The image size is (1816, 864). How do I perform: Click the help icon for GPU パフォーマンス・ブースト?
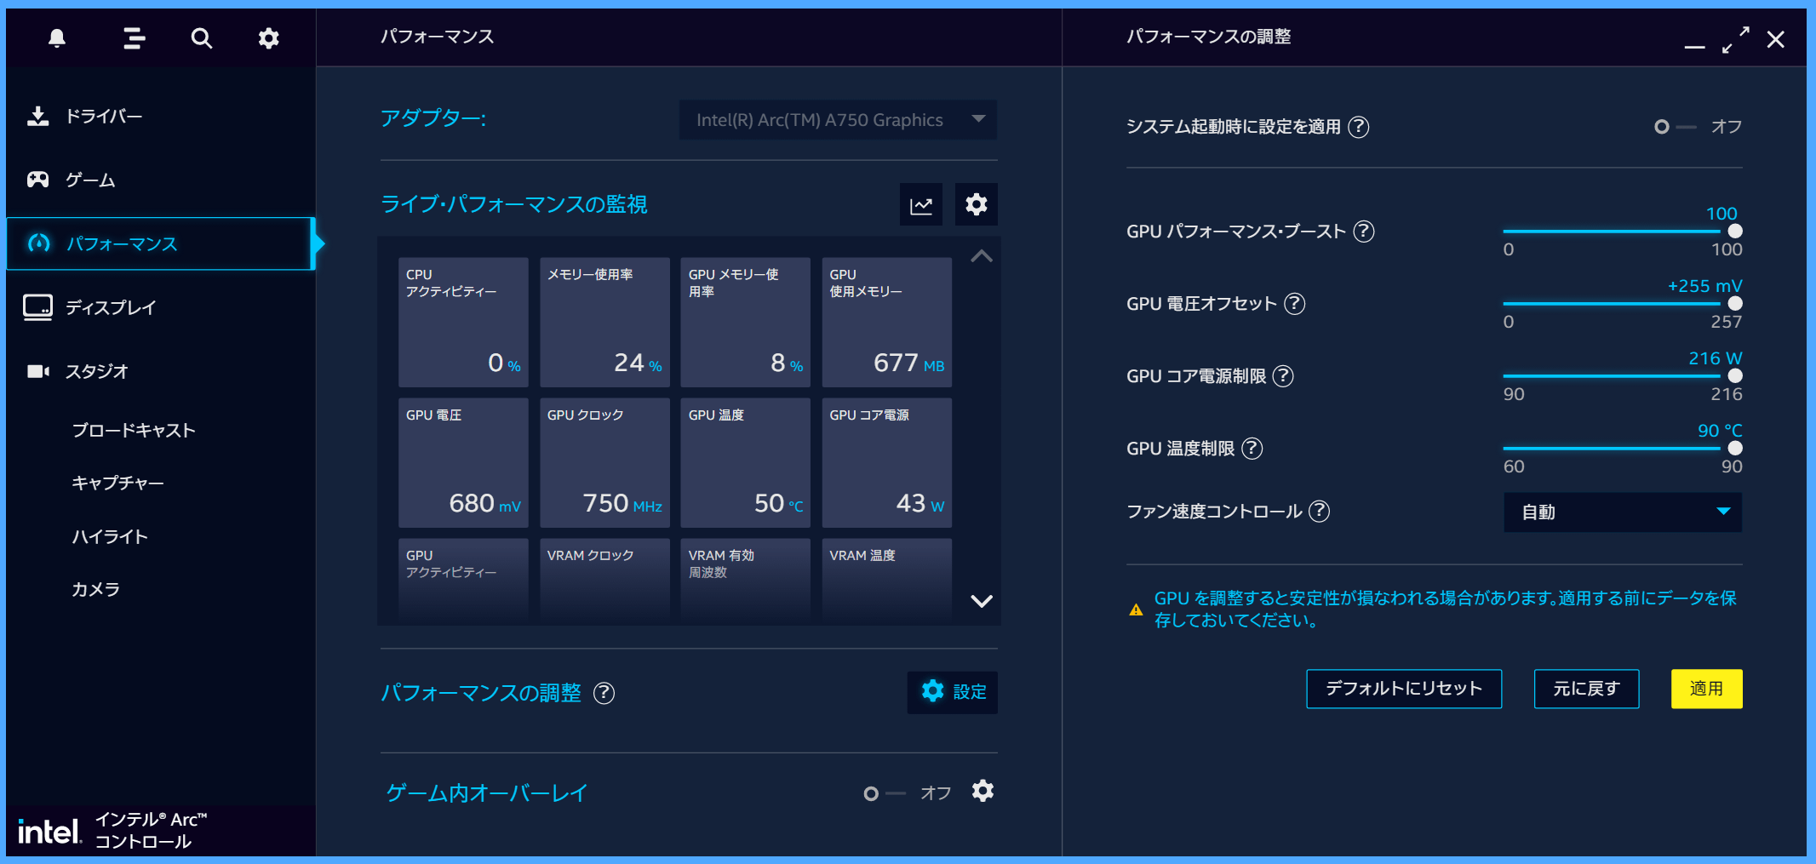1364,232
